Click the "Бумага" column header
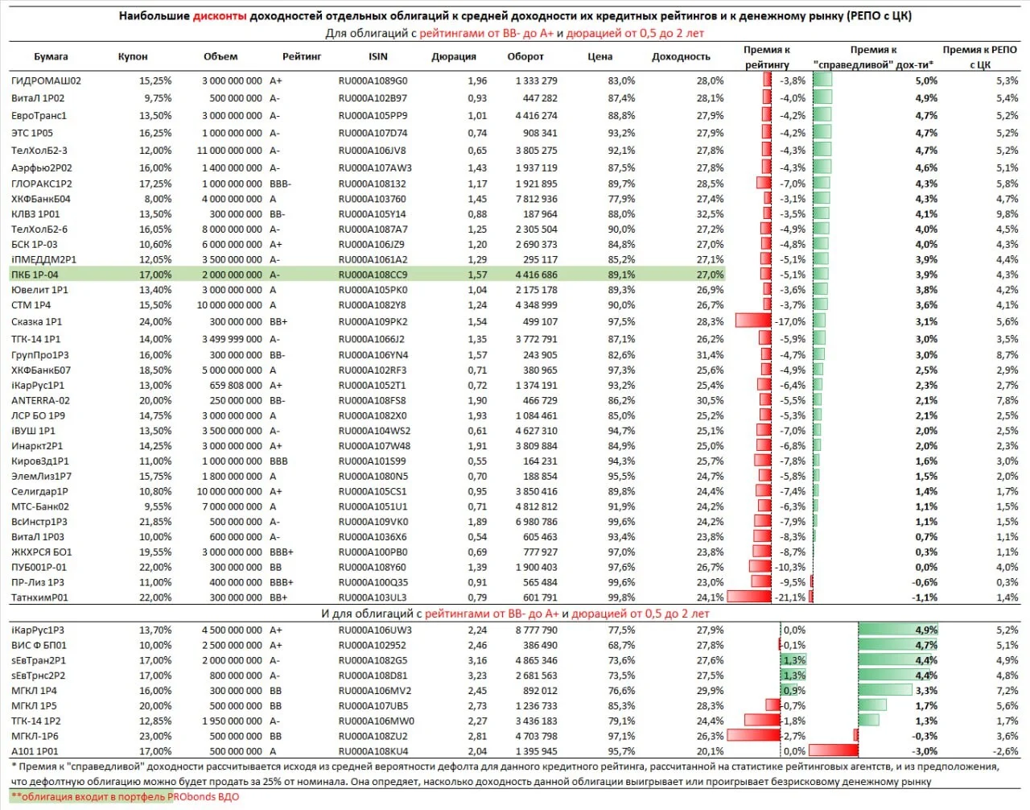This screenshot has width=1030, height=810. tap(51, 56)
